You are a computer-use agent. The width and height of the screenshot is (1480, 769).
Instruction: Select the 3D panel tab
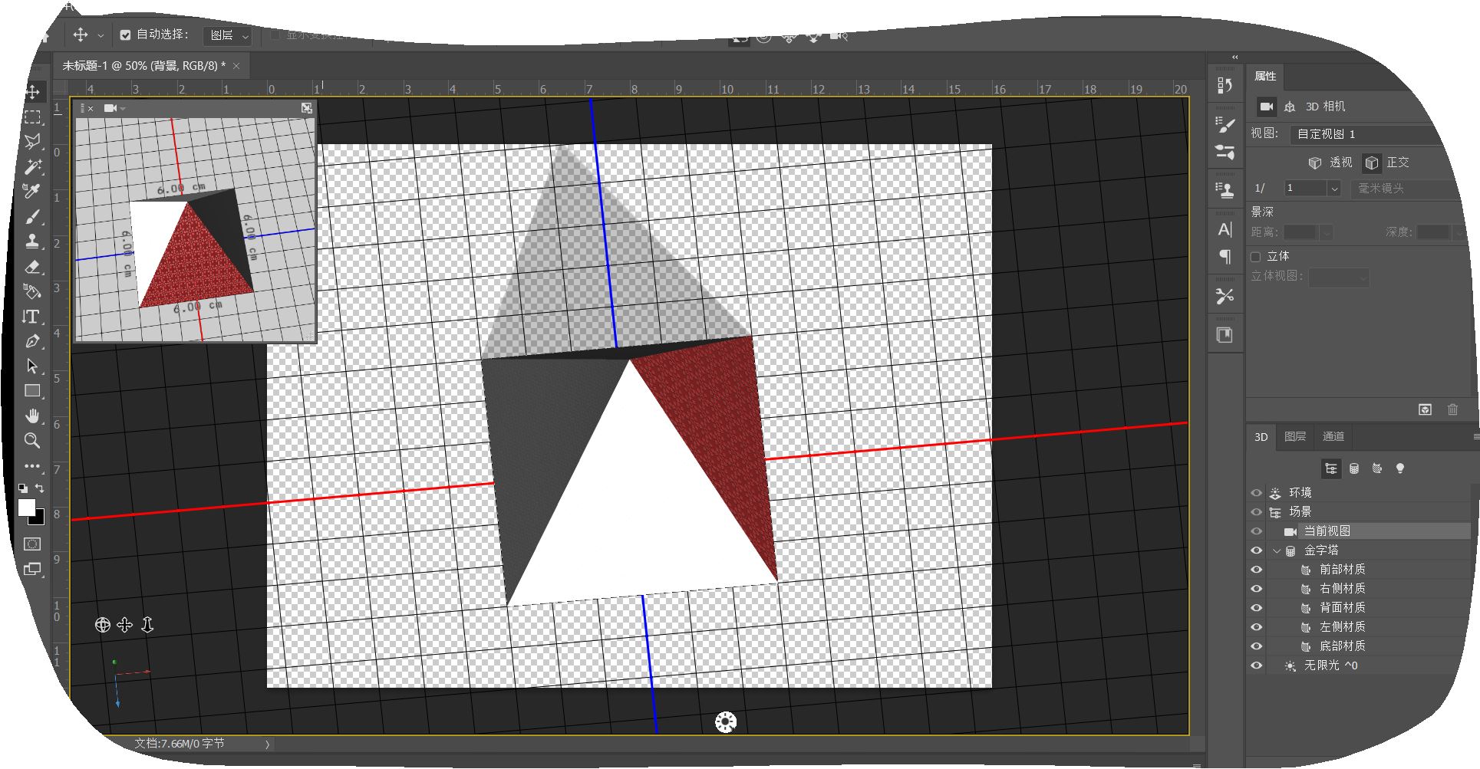coord(1261,437)
